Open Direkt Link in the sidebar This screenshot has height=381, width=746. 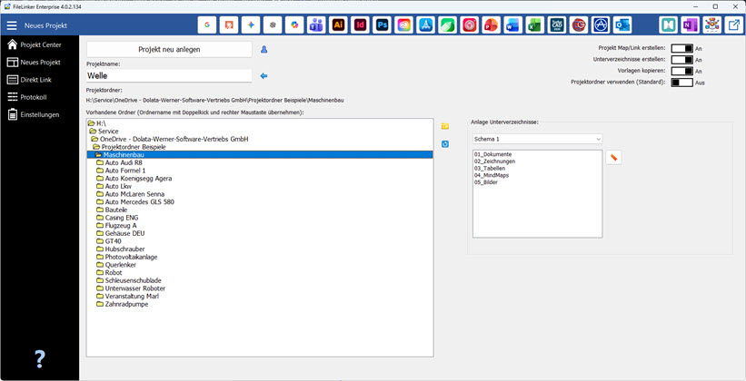(x=39, y=80)
